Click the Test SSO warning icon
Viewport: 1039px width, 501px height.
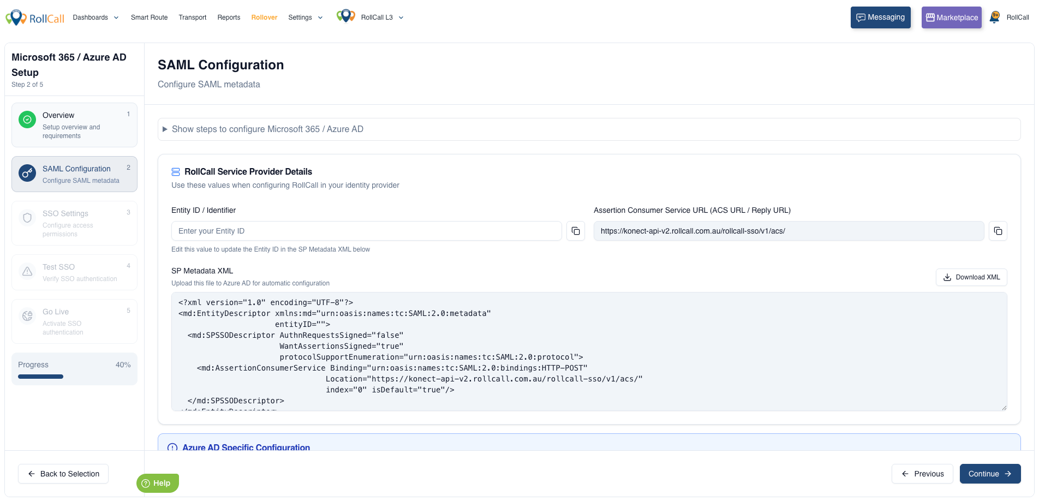(x=27, y=271)
